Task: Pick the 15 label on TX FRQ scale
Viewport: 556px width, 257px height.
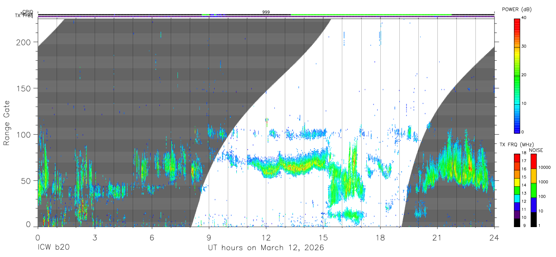Action: click(x=523, y=177)
